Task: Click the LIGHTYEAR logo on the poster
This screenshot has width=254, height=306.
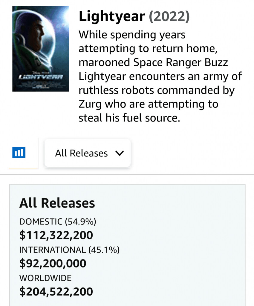Action: click(x=41, y=77)
